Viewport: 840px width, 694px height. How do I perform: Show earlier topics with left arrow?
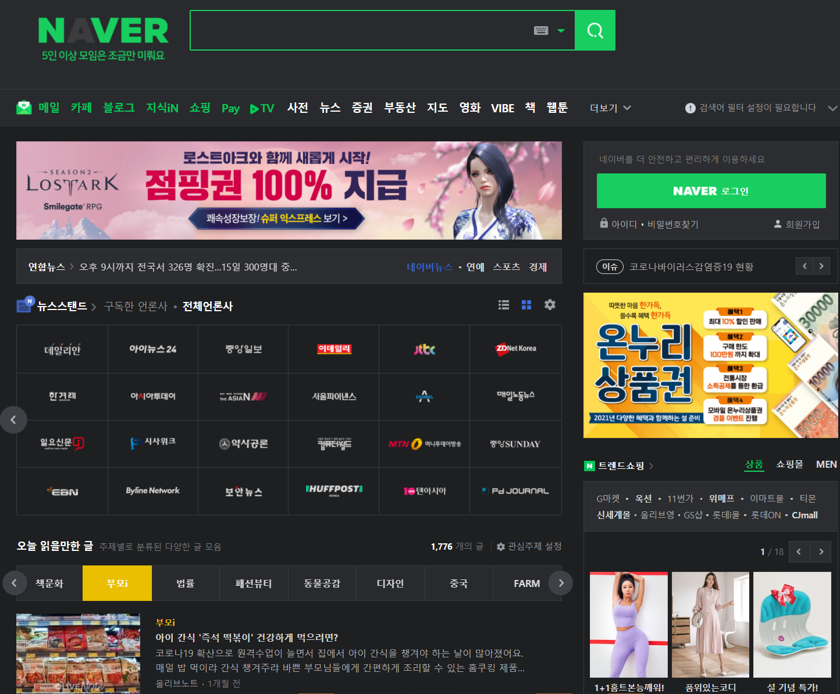tap(15, 583)
